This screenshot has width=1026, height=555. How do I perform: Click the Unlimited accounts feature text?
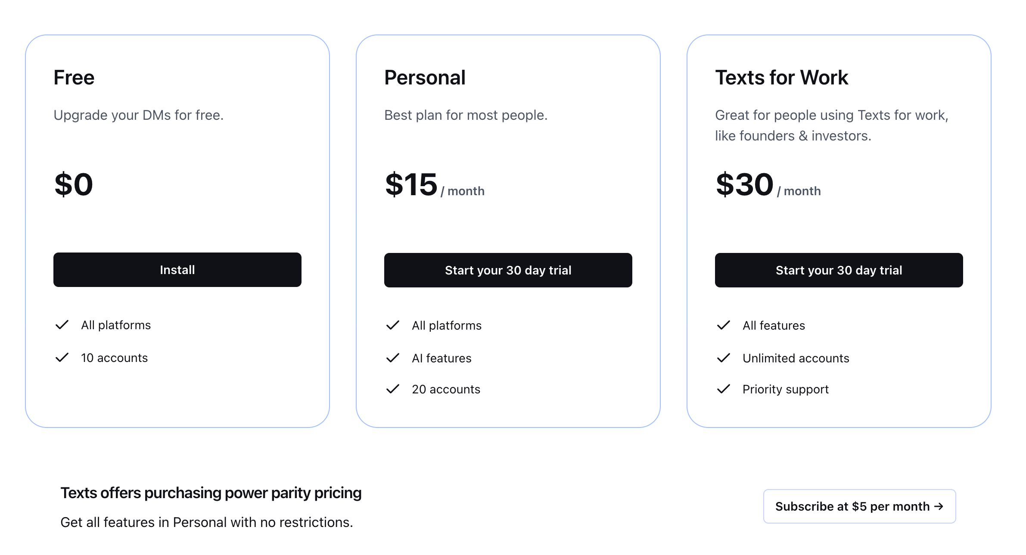point(796,358)
